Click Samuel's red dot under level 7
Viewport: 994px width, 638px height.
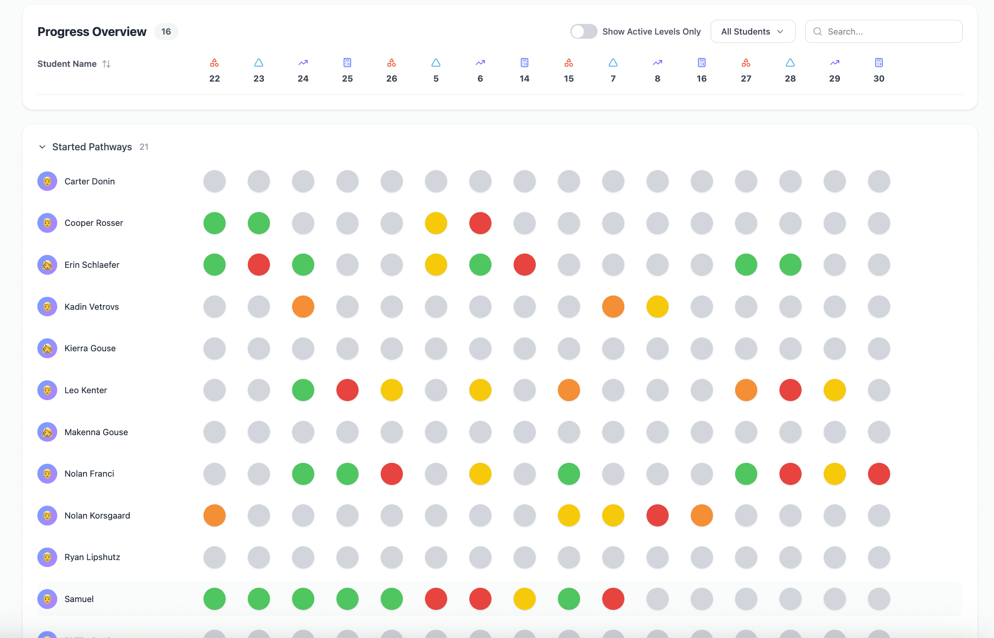(613, 599)
